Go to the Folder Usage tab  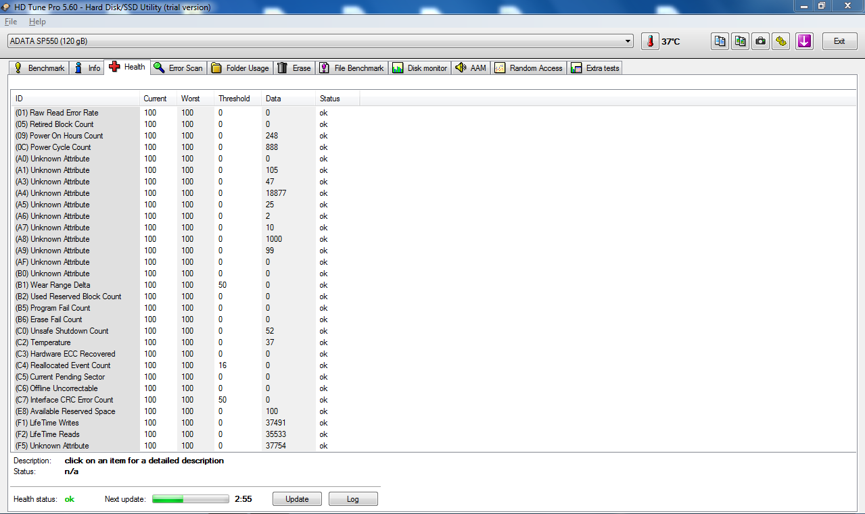coord(240,68)
